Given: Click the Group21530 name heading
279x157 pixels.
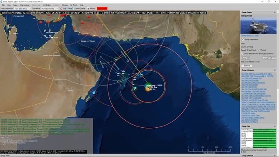Looking at the screenshot, I should pyautogui.click(x=246, y=16).
